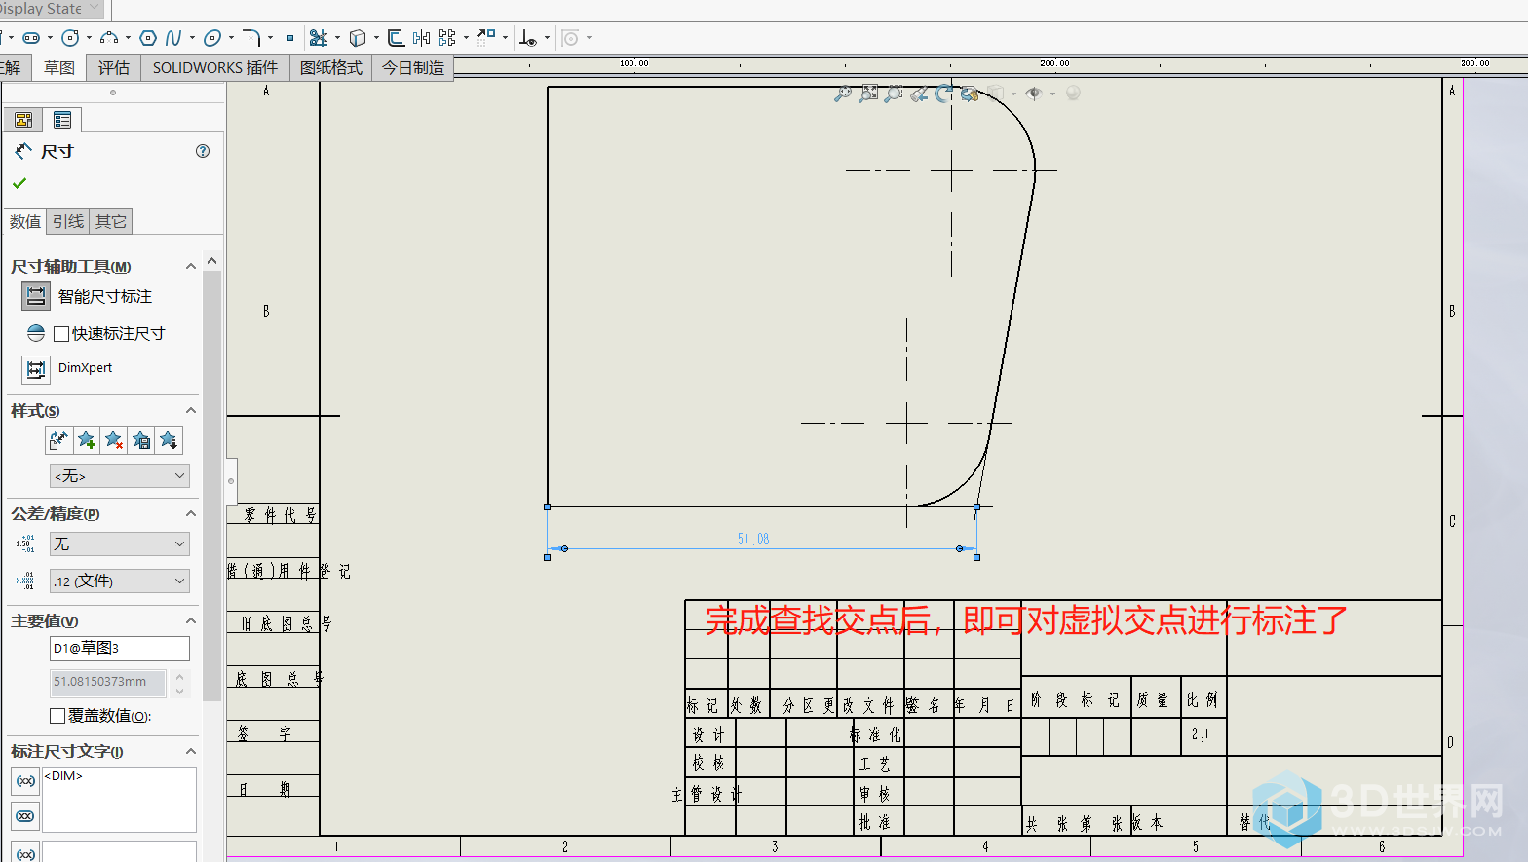This screenshot has height=862, width=1528.
Task: Open the 图纸格式 tab
Action: 331,67
